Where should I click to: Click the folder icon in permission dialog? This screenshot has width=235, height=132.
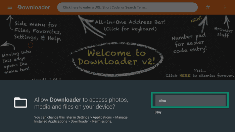[20, 103]
